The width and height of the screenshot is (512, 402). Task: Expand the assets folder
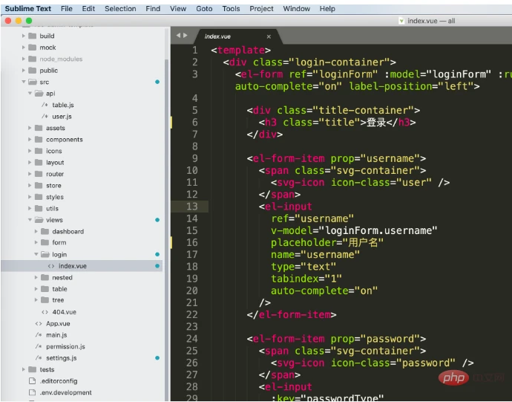(30, 128)
